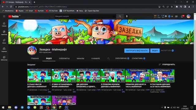Expand the tab search chevron in title bar
The width and height of the screenshot is (196, 110).
pyautogui.click(x=175, y=2)
